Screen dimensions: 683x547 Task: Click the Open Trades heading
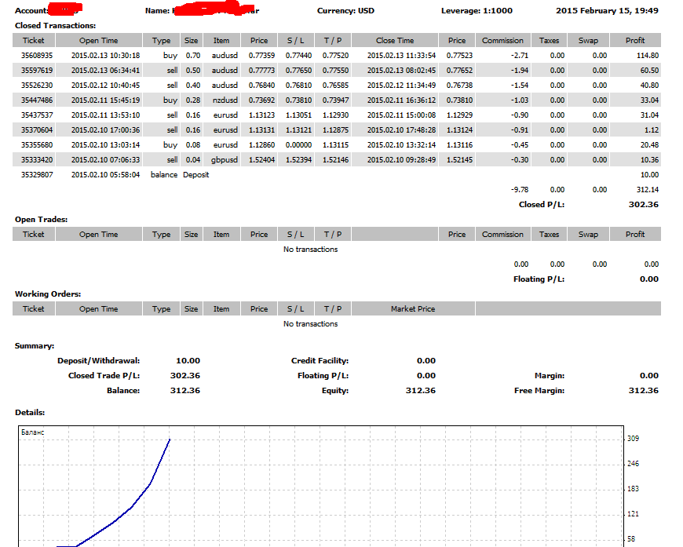pos(42,220)
